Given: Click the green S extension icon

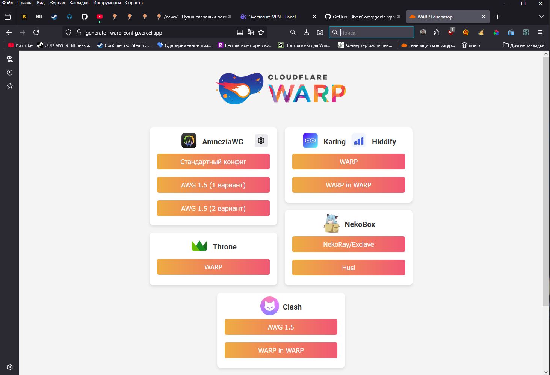Looking at the screenshot, I should pyautogui.click(x=526, y=32).
